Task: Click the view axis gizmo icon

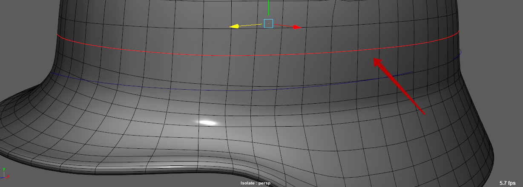Action: pos(5,173)
